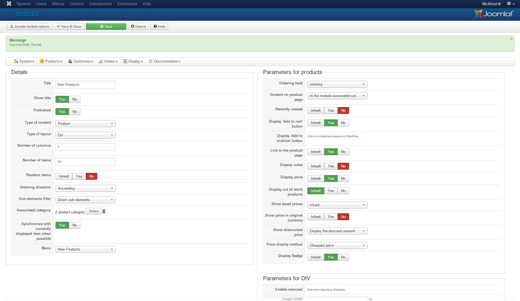Open the Ordering field dropdown
This screenshot has width=520, height=301.
[x=337, y=84]
